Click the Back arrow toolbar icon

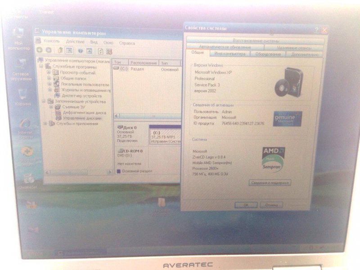coord(40,50)
